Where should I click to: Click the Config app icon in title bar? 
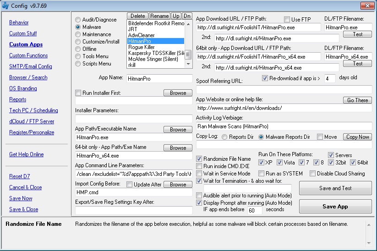click(5, 5)
